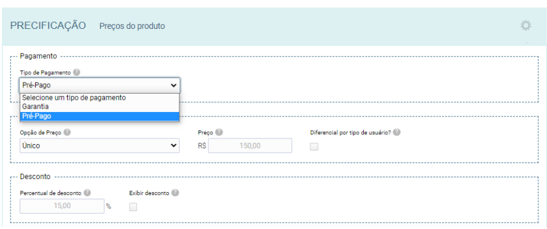Click the R$ currency prefix label
The width and height of the screenshot is (547, 229).
pyautogui.click(x=202, y=146)
